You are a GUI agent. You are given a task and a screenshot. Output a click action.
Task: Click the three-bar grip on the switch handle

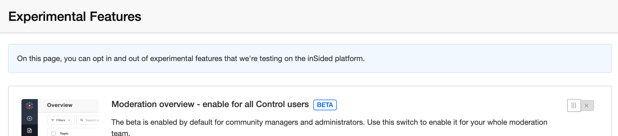coord(574,105)
